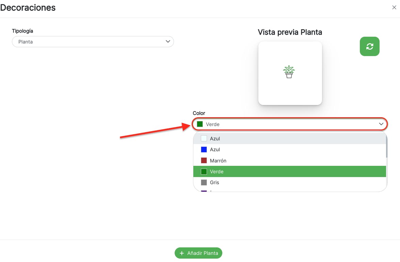Click the gray swatch beside Gris
Image resolution: width=400 pixels, height=262 pixels.
(204, 182)
